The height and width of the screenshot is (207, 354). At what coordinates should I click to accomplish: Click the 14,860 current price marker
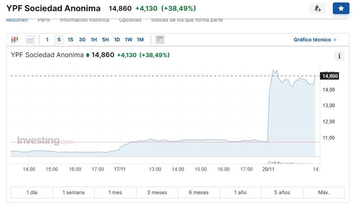pyautogui.click(x=330, y=76)
